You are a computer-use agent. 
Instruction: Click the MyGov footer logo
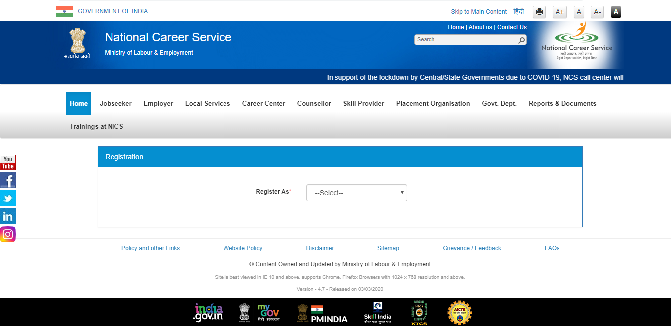(x=268, y=313)
